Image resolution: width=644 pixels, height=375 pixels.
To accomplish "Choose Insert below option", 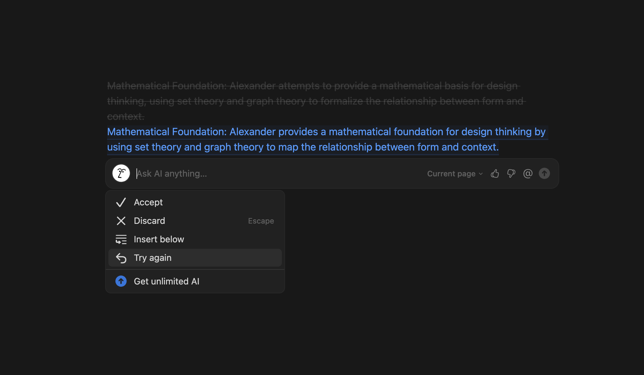I will (x=159, y=239).
